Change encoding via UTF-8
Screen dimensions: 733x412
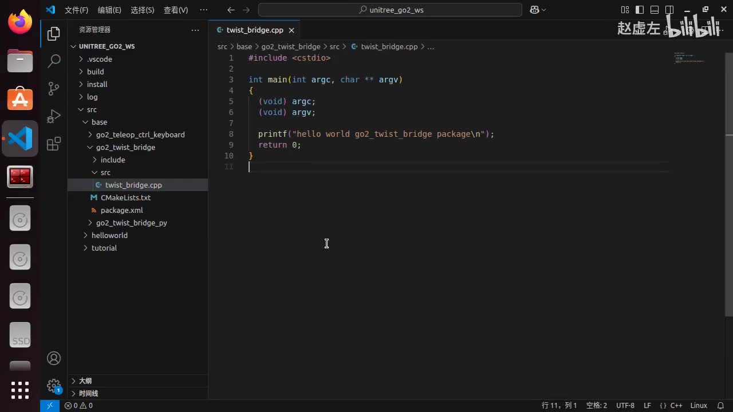click(x=625, y=406)
